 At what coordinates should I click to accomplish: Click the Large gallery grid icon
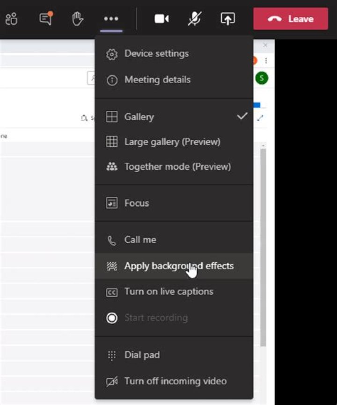click(112, 142)
